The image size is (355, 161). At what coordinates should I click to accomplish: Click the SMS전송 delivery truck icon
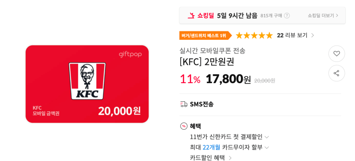184,104
